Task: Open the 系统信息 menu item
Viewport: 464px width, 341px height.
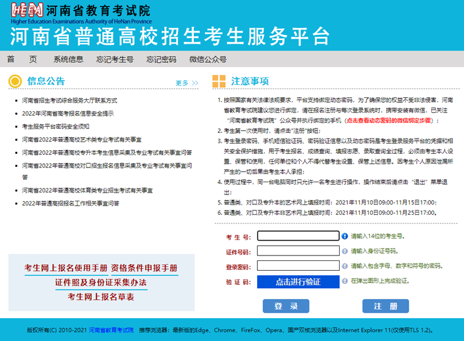Action: (x=68, y=60)
